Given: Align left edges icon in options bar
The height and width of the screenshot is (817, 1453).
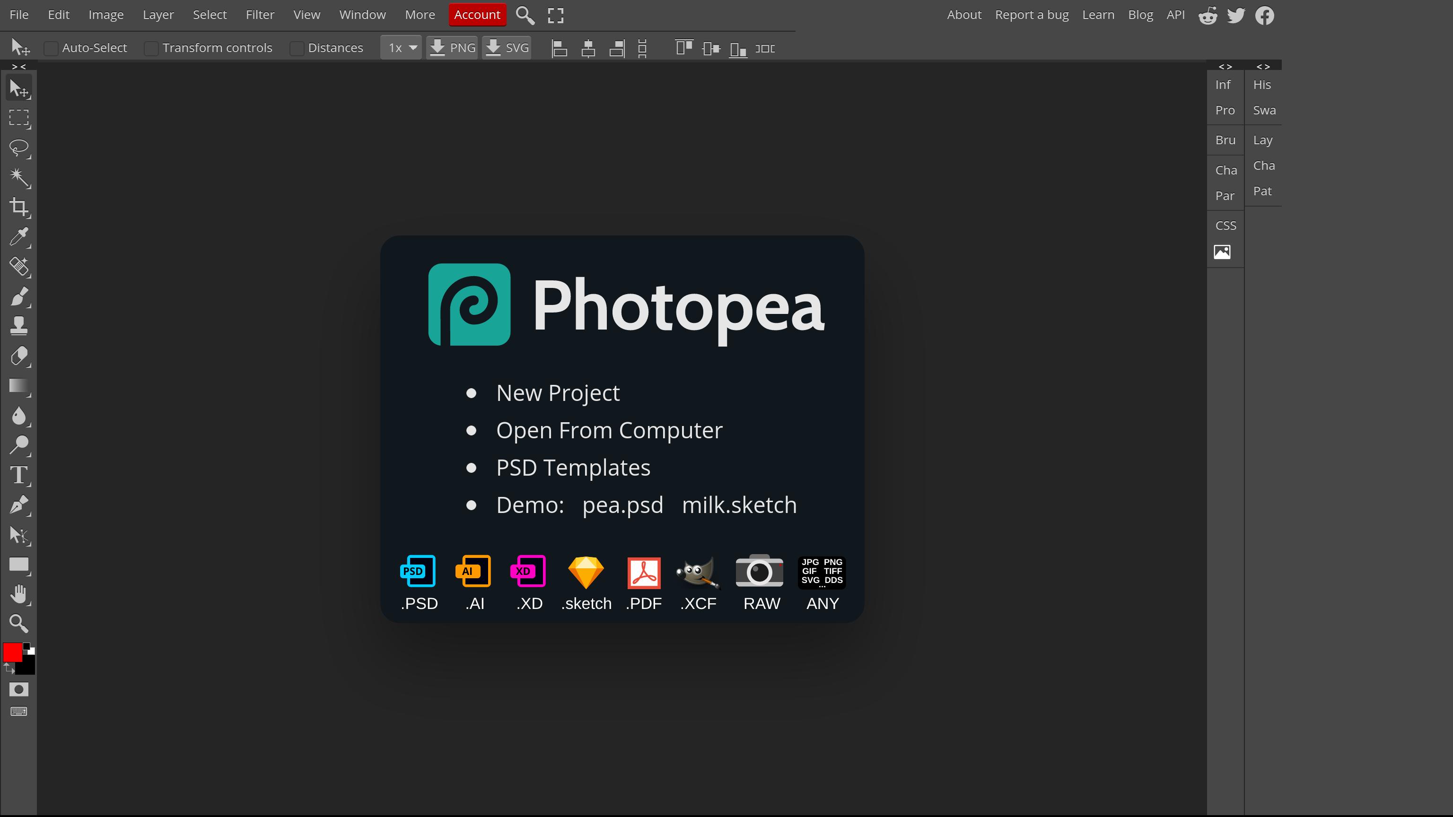Looking at the screenshot, I should (559, 49).
